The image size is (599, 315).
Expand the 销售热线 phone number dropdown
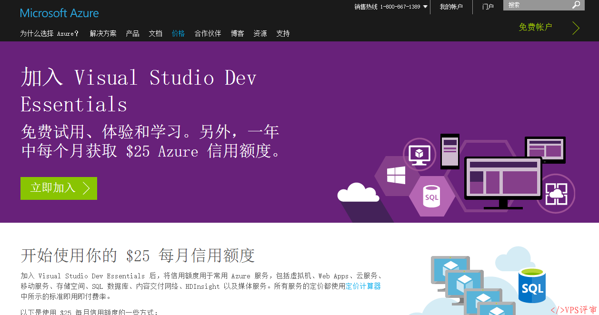pyautogui.click(x=425, y=7)
